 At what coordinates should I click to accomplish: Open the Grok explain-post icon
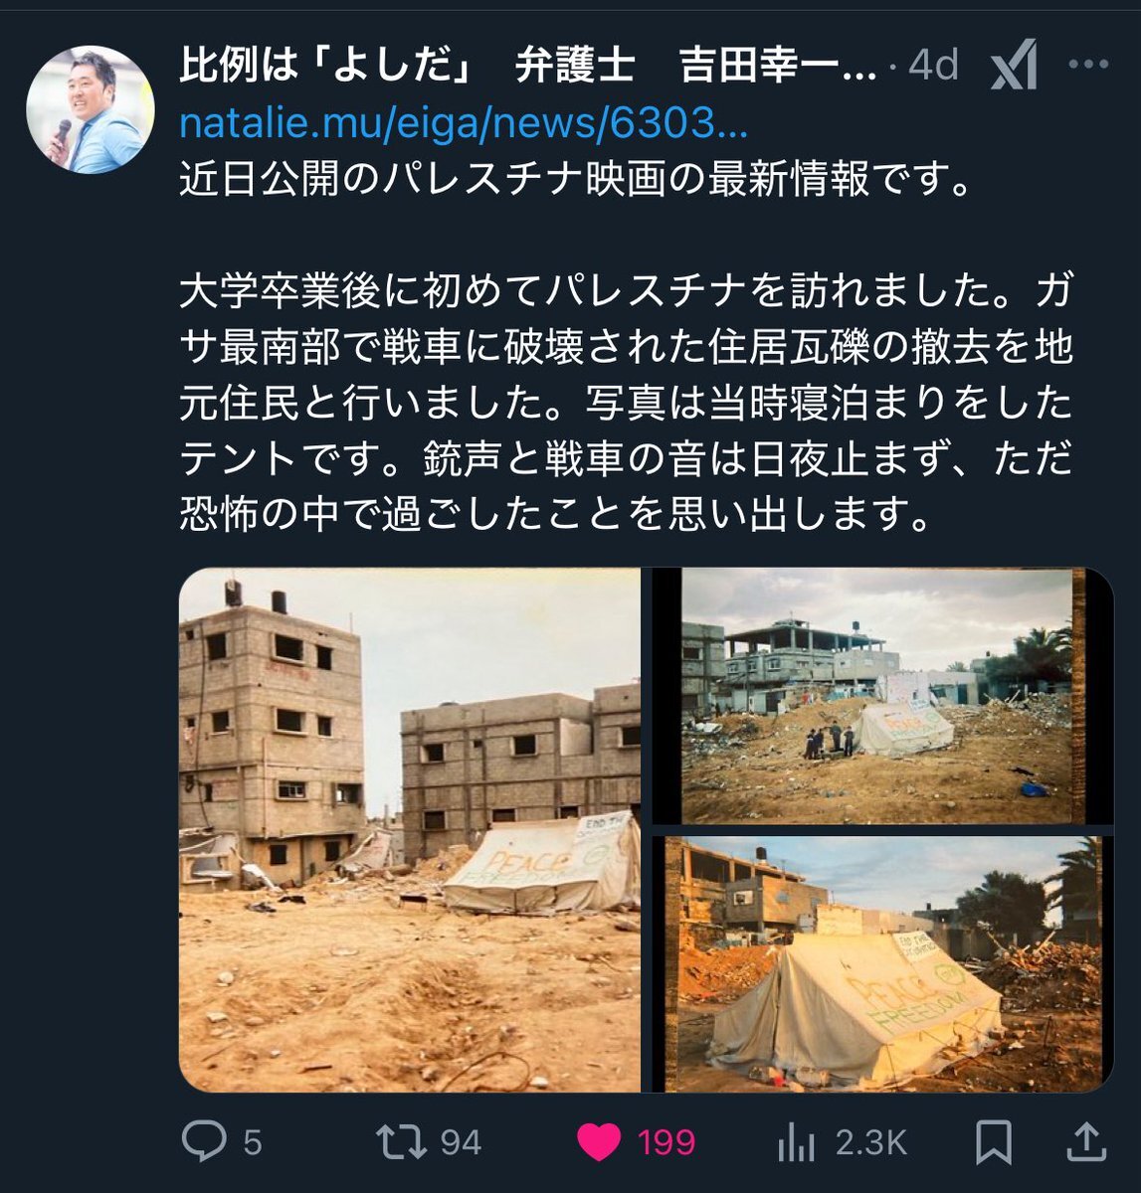pos(1014,65)
